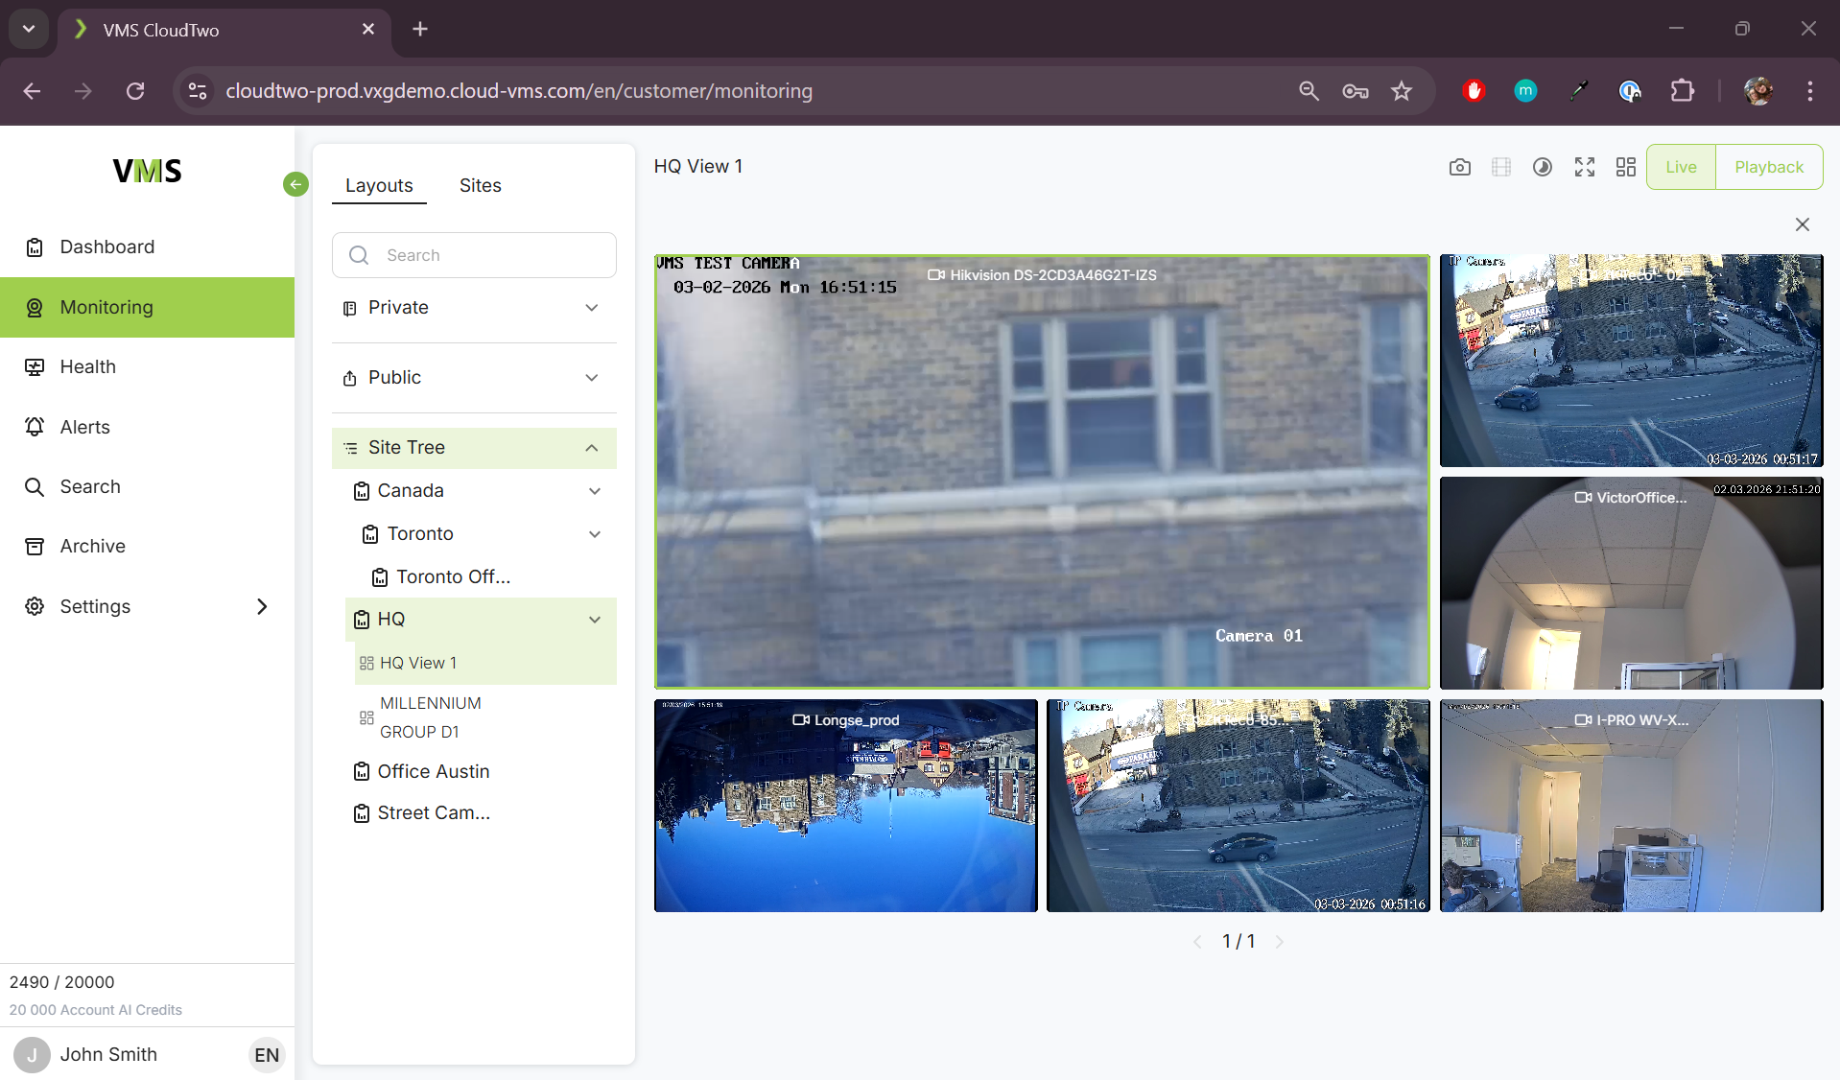Switch to Playback mode

(1768, 167)
